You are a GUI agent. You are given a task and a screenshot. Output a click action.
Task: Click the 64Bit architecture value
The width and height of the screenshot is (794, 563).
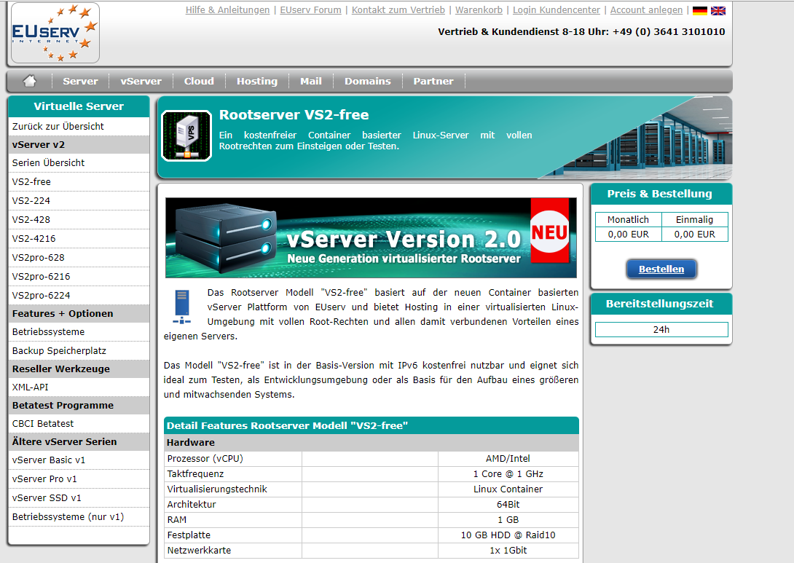click(508, 504)
